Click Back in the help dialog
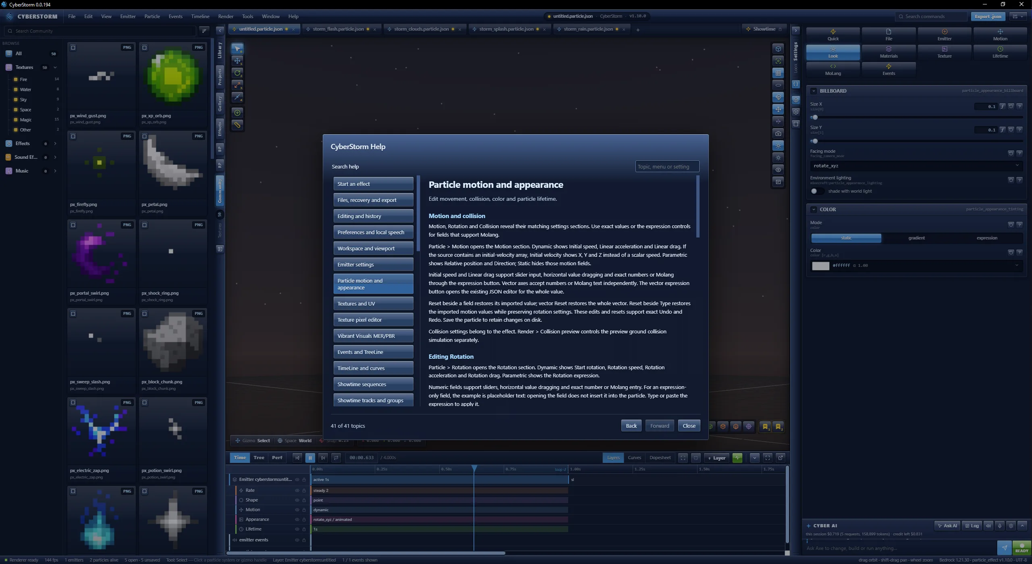Image resolution: width=1032 pixels, height=564 pixels. pos(631,426)
